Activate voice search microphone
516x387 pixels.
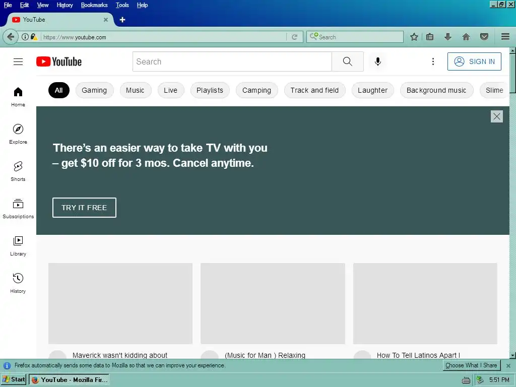378,61
